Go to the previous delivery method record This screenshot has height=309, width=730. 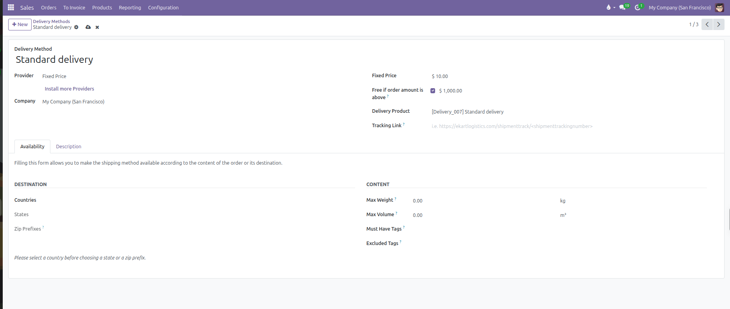click(x=707, y=24)
